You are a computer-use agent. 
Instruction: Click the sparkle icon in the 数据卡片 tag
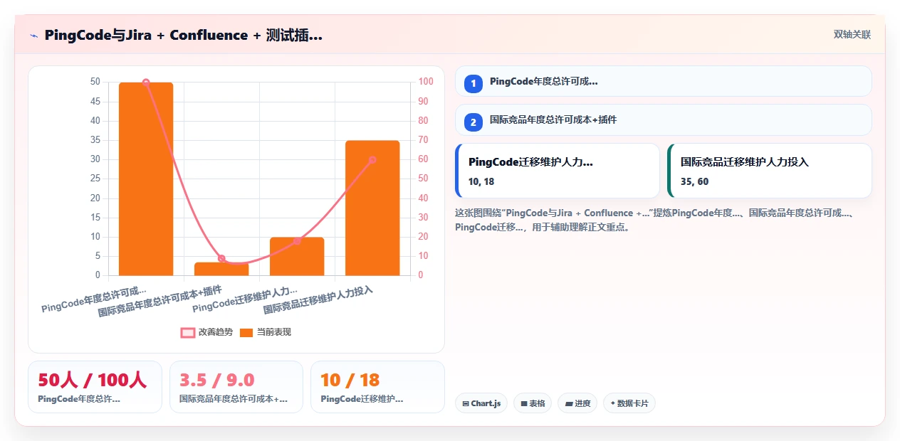pos(612,403)
